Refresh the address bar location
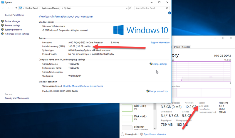This screenshot has height=138, width=235. [x=131, y=8]
